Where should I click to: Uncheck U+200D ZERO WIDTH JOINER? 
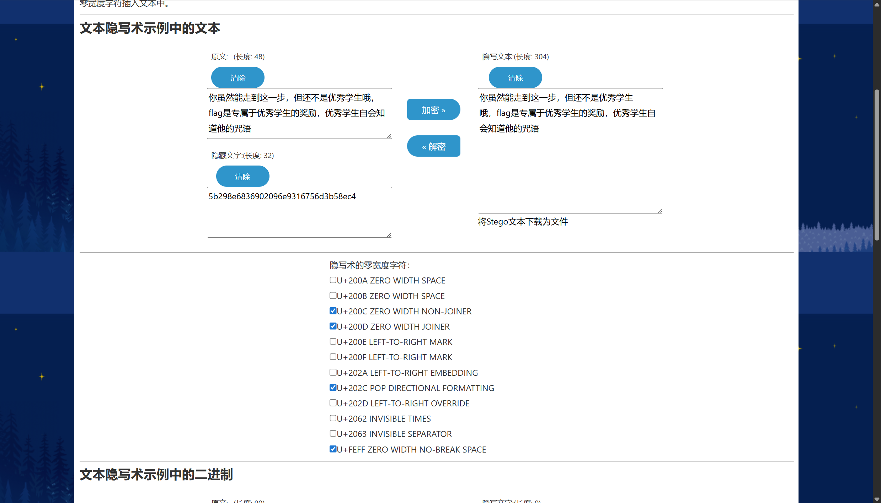coord(333,326)
